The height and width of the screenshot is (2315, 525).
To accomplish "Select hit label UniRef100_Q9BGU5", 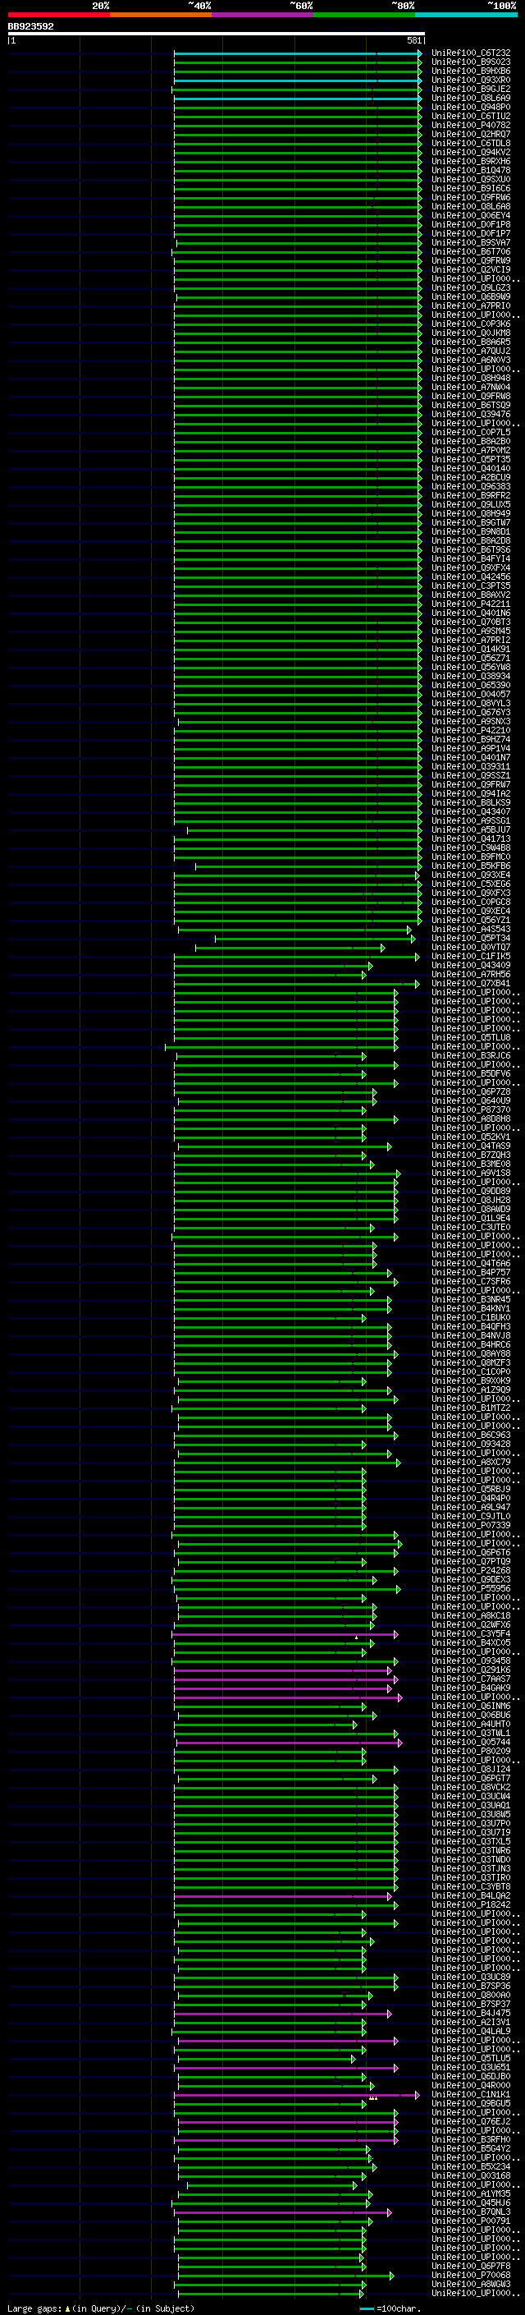I will [471, 2104].
